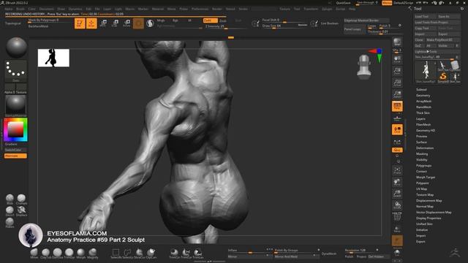Activate the orange Edit mode button

click(80, 23)
